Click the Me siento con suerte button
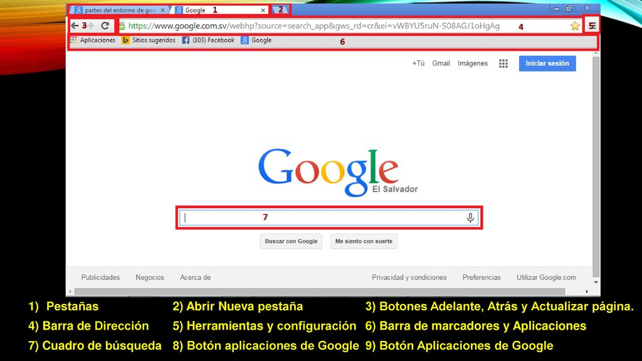 (364, 241)
